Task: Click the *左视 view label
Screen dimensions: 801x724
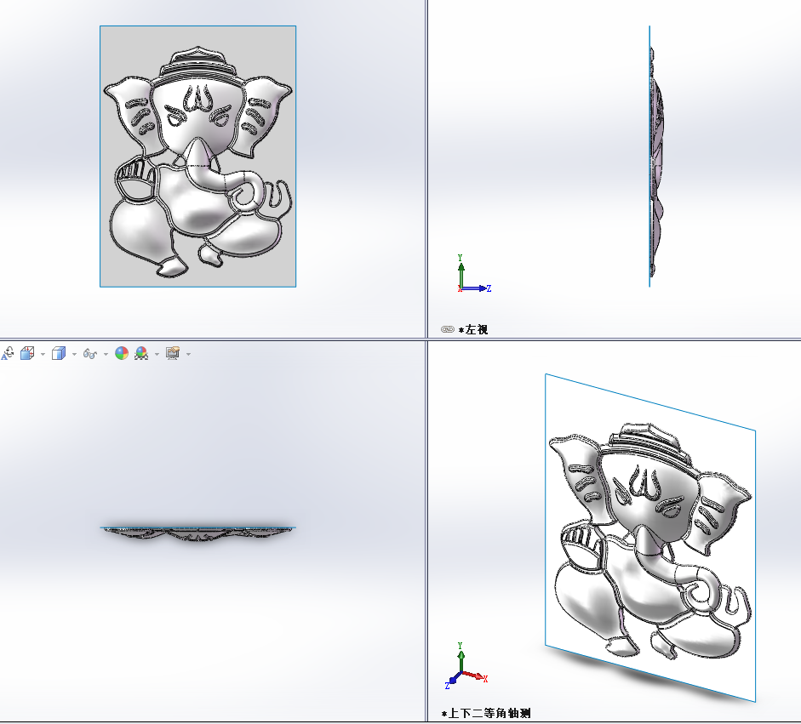Action: (x=473, y=330)
